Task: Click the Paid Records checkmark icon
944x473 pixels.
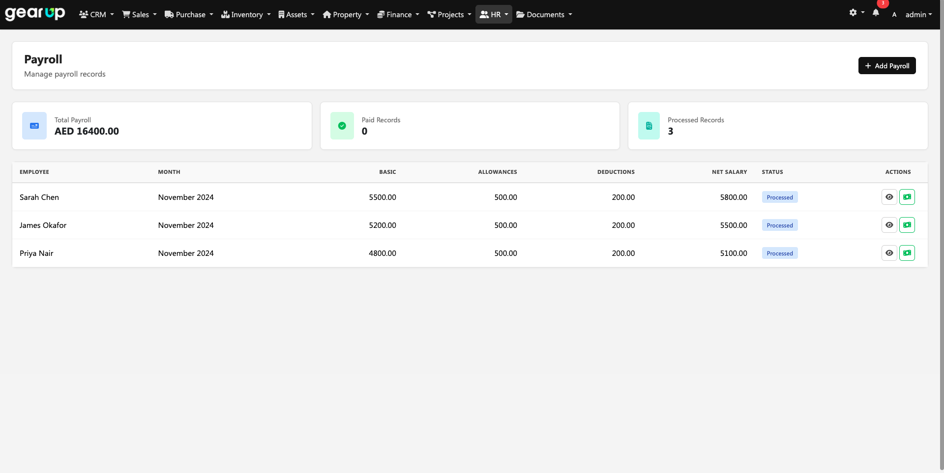Action: [342, 126]
